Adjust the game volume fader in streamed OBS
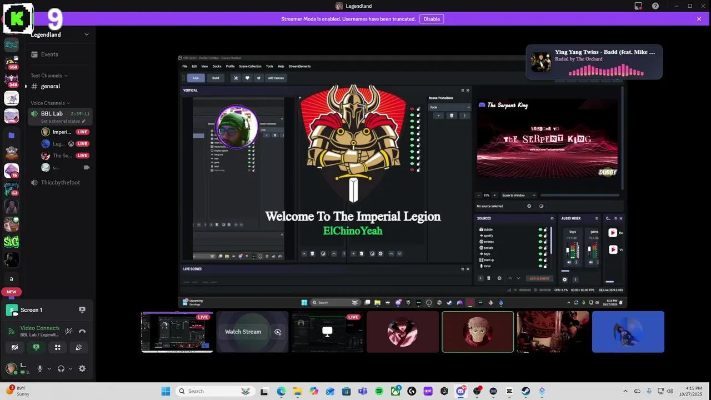The height and width of the screenshot is (400, 711). tap(589, 249)
